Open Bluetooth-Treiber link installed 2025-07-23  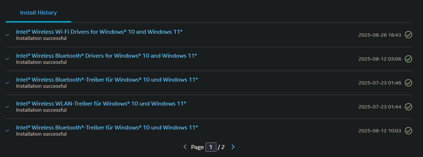point(107,79)
